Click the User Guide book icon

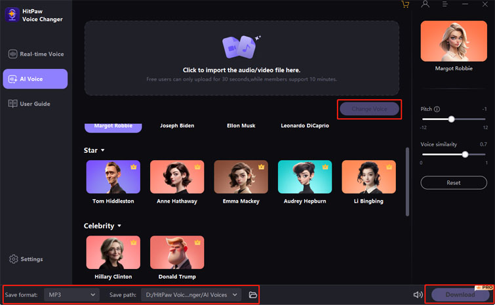coord(12,104)
